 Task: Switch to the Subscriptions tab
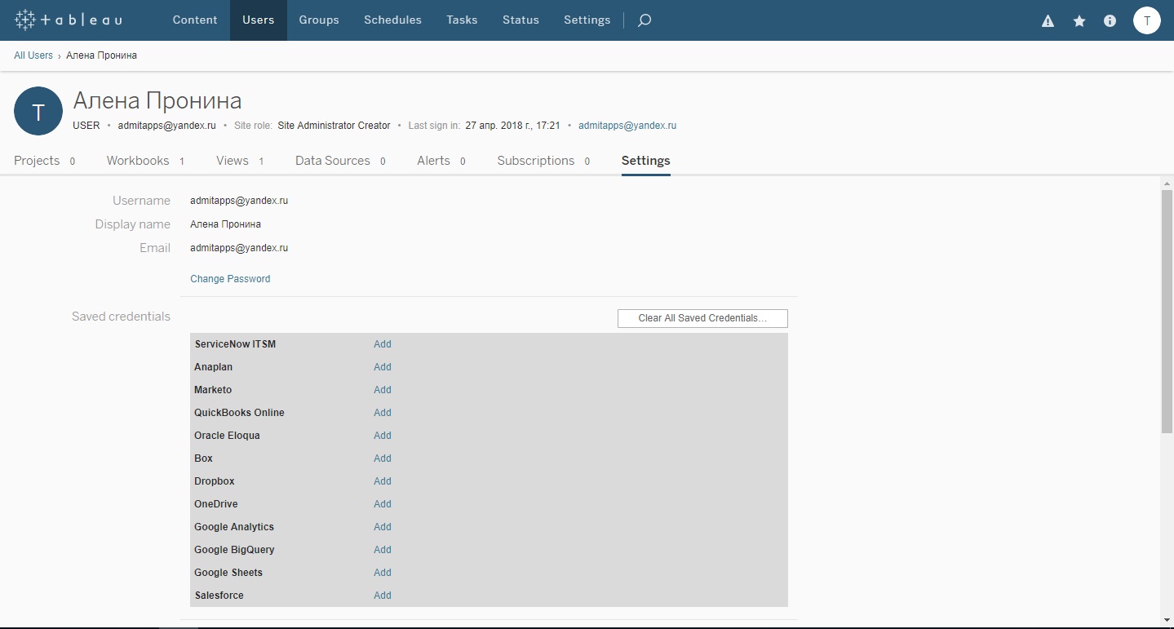pos(535,161)
